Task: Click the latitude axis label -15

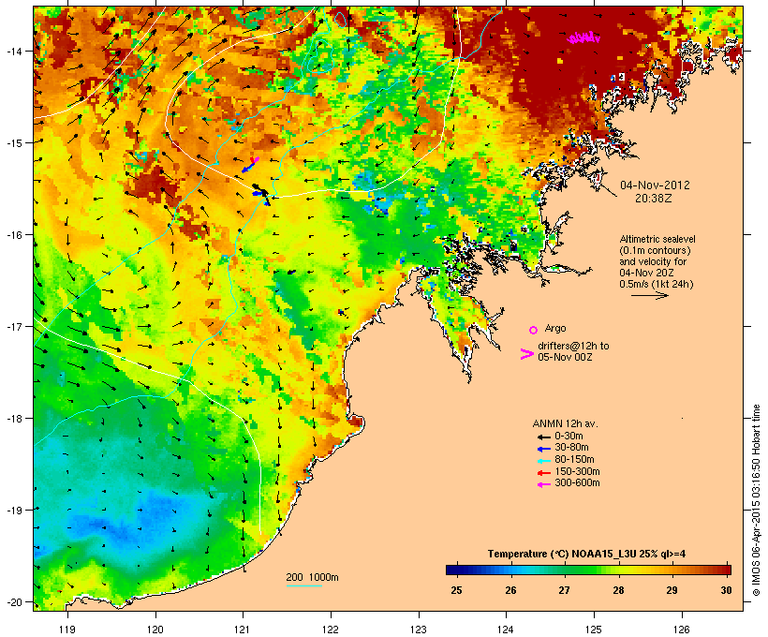Action: coord(13,143)
